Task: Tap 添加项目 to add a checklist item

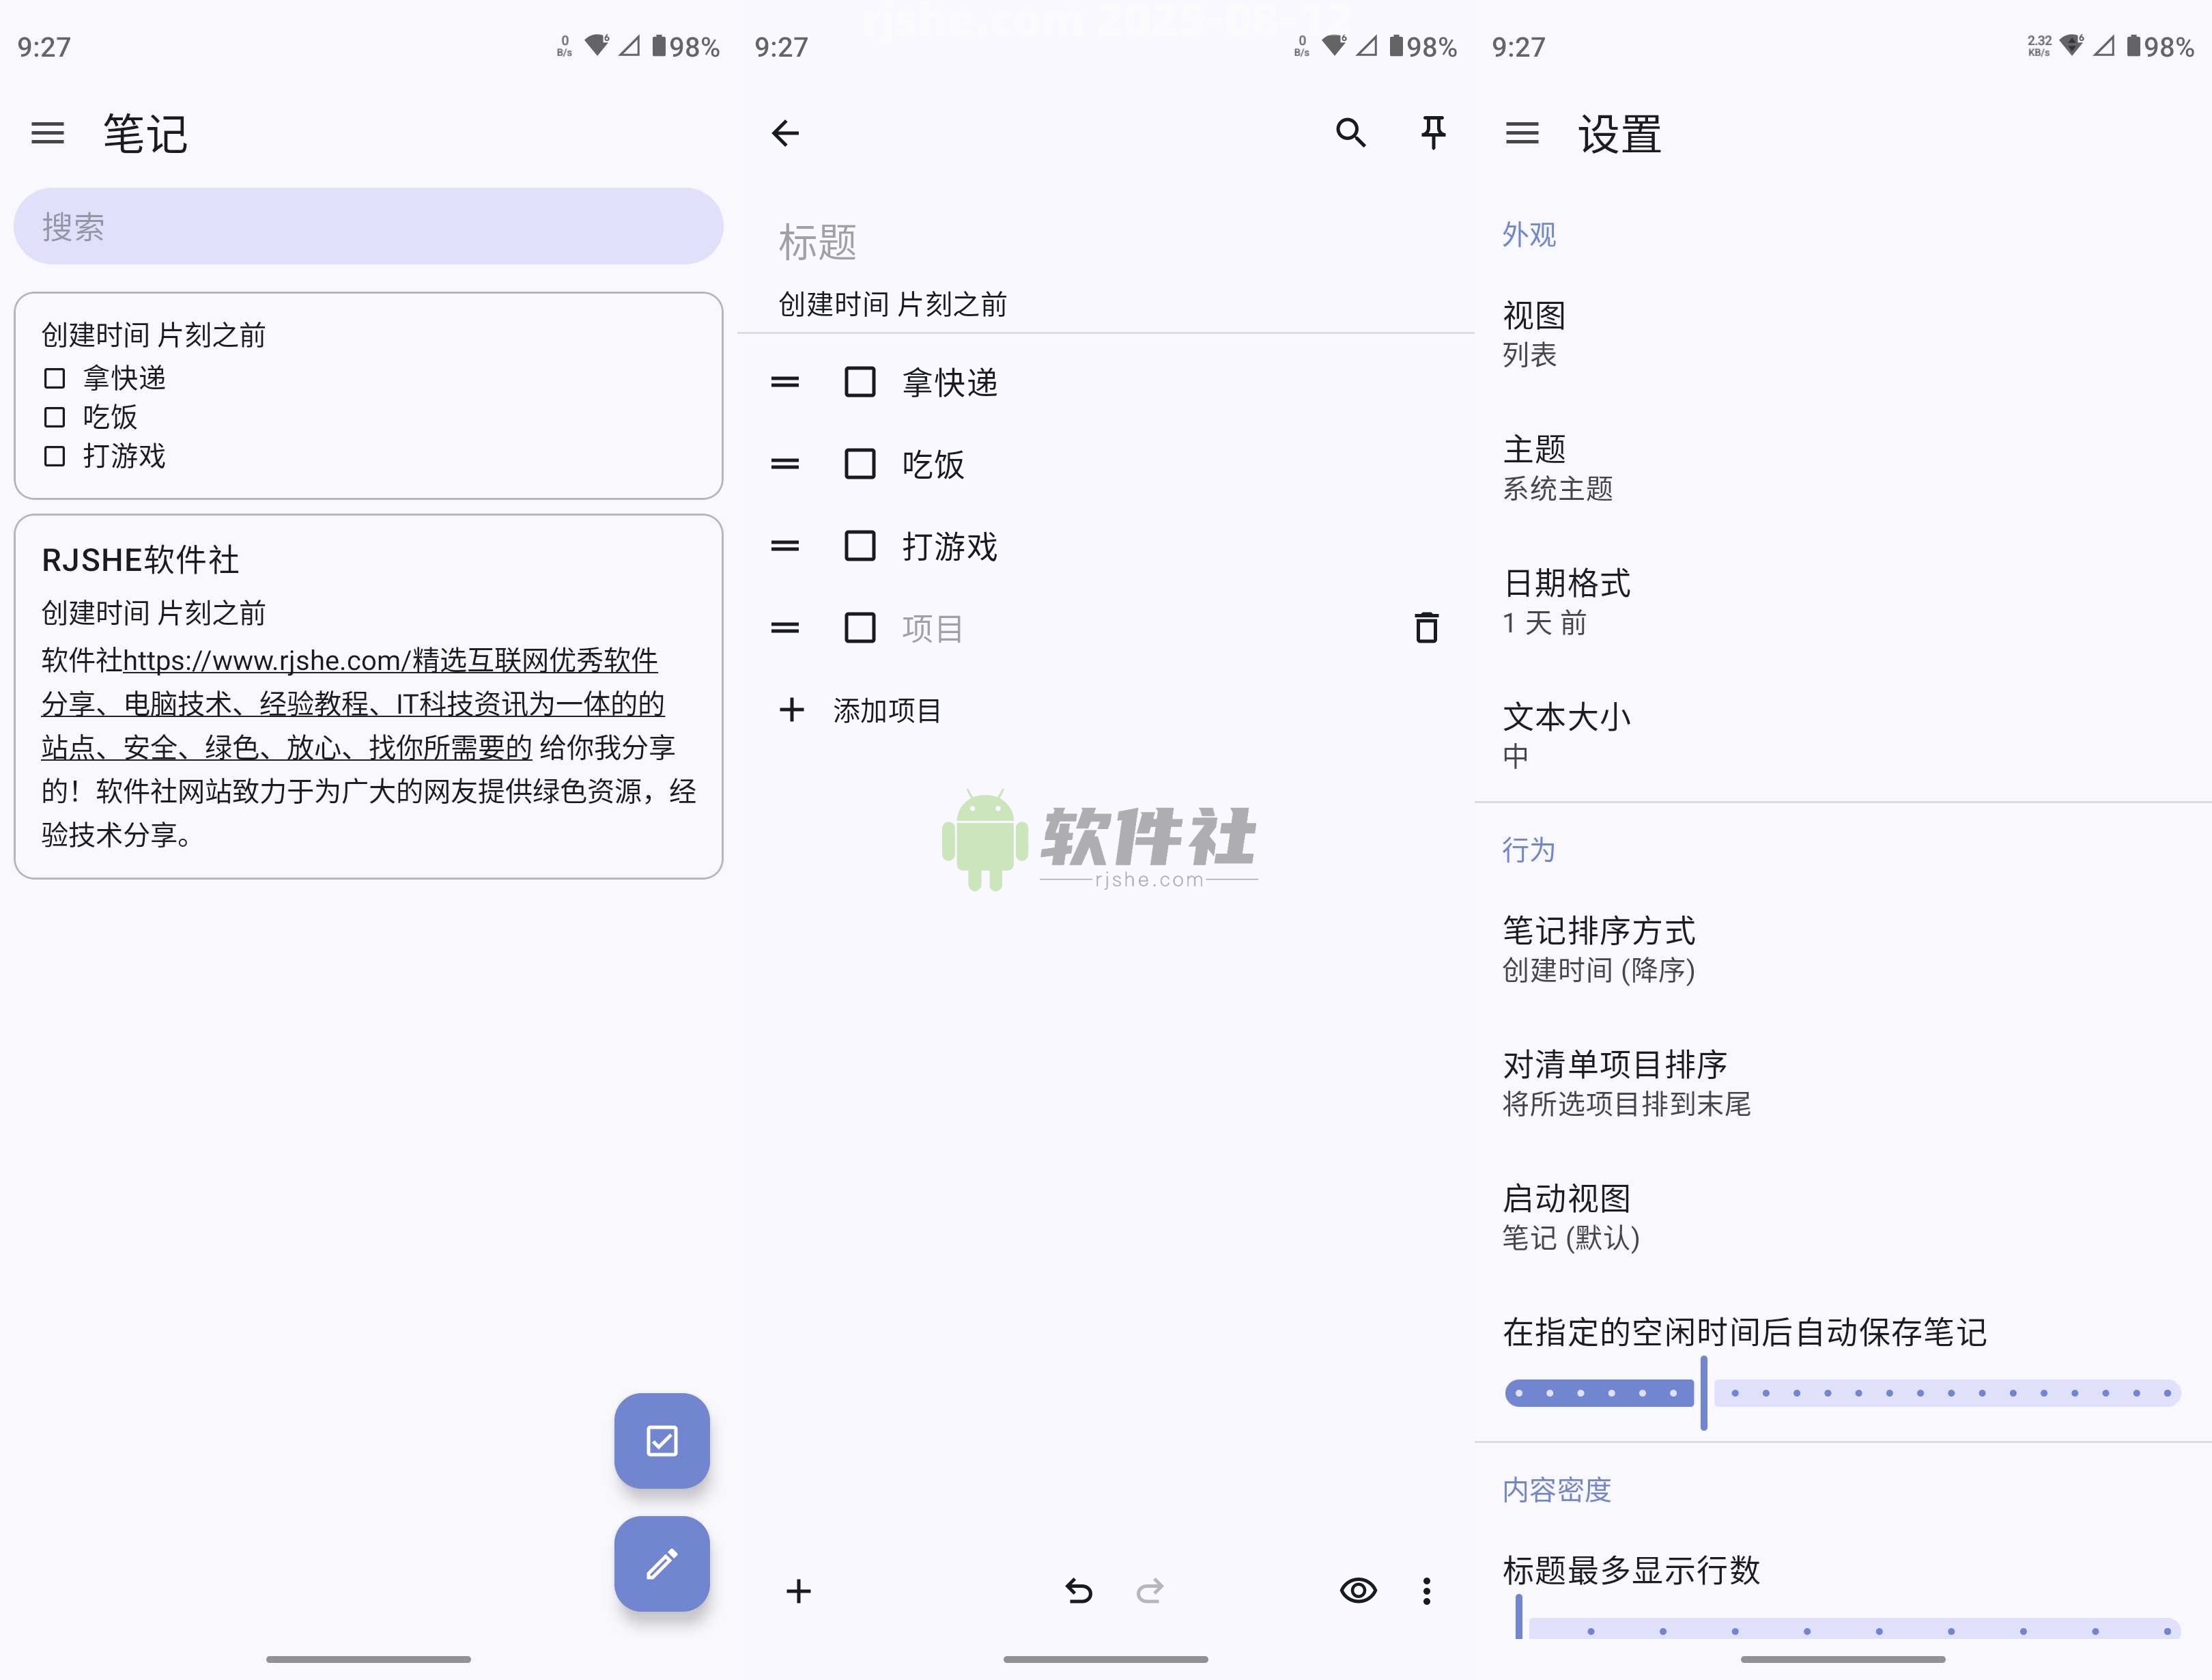Action: click(886, 710)
